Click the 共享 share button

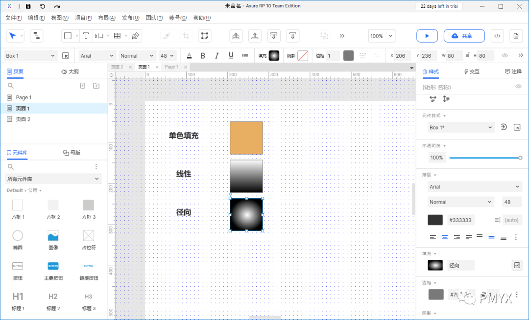tap(464, 36)
